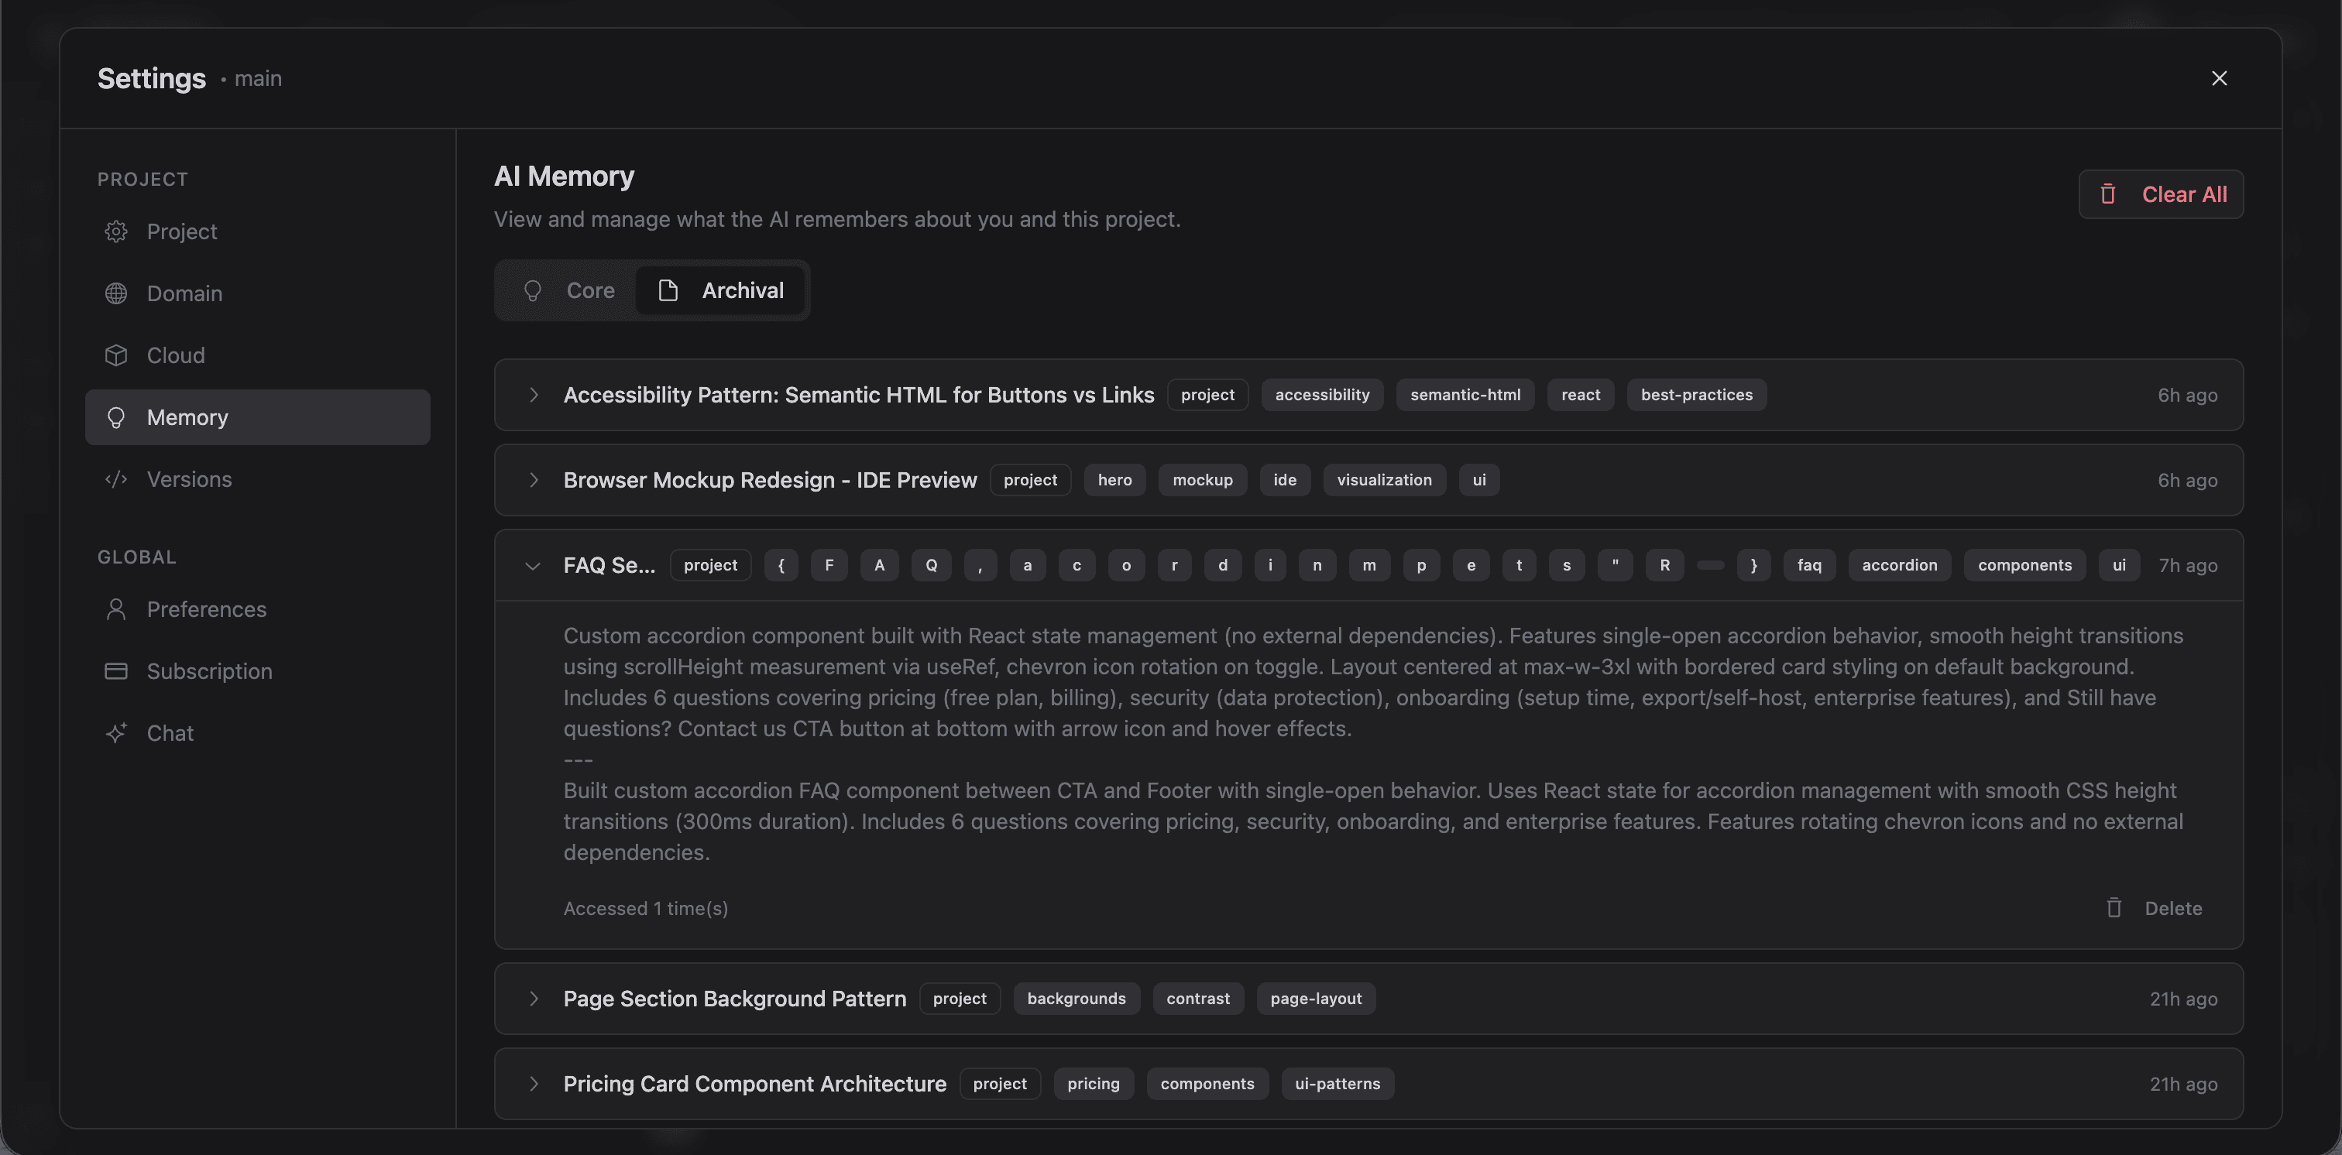Viewport: 2342px width, 1155px height.
Task: Open the Subscription settings
Action: (257, 670)
